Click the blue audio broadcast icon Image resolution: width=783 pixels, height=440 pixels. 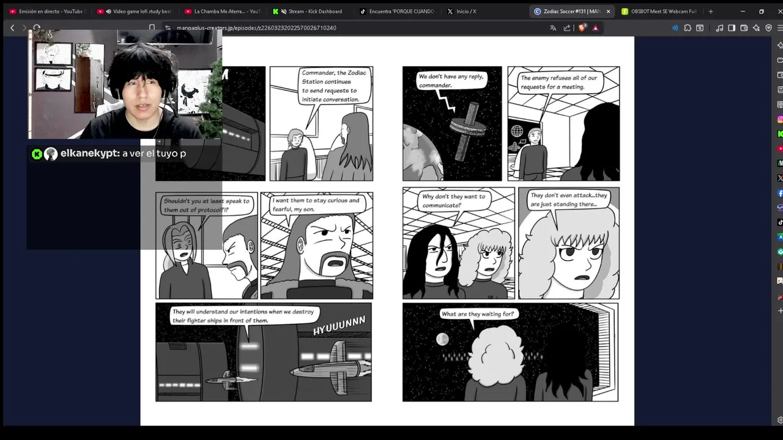[x=675, y=28]
